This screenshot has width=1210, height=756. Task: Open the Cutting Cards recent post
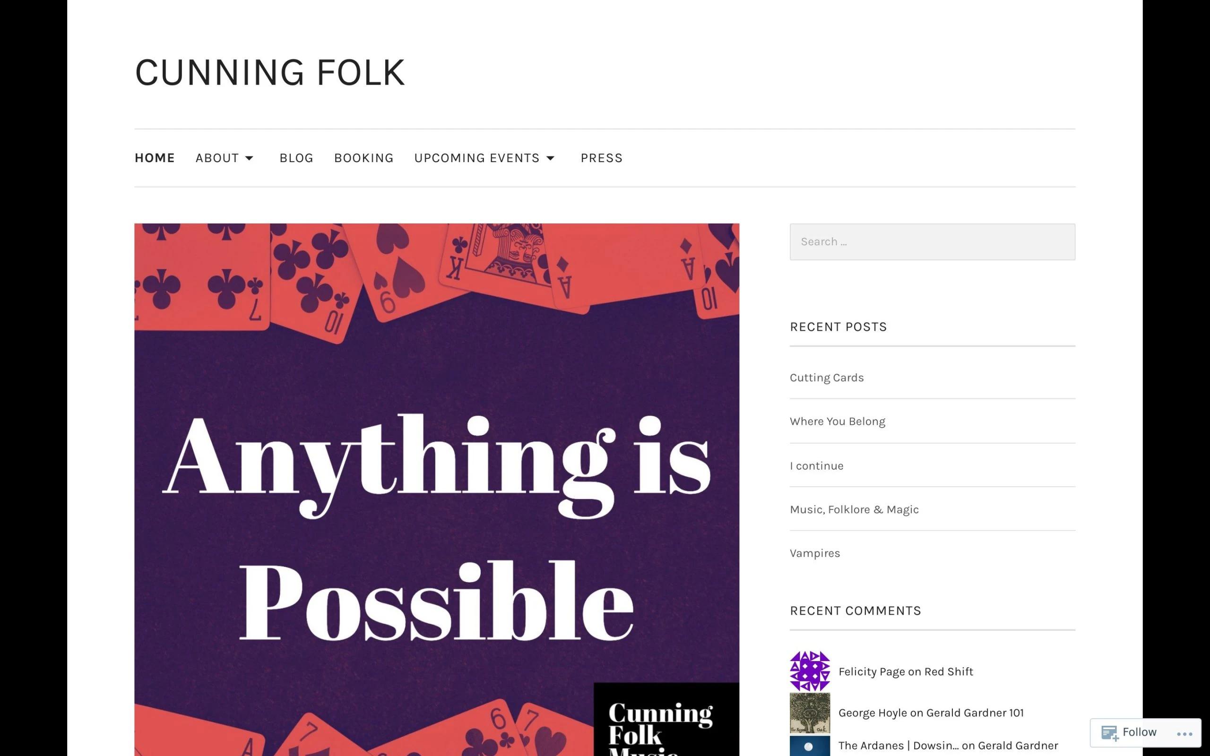click(x=827, y=378)
